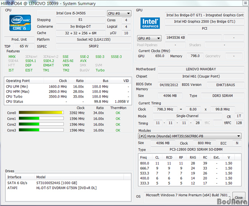Click the TDP 65 W field
The width and height of the screenshot is (249, 206).
click(24, 46)
